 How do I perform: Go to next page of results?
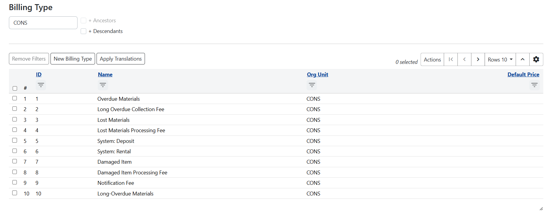tap(478, 59)
